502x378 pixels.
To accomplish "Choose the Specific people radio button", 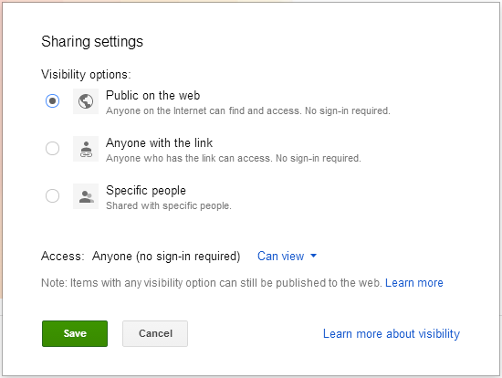I will coord(52,195).
